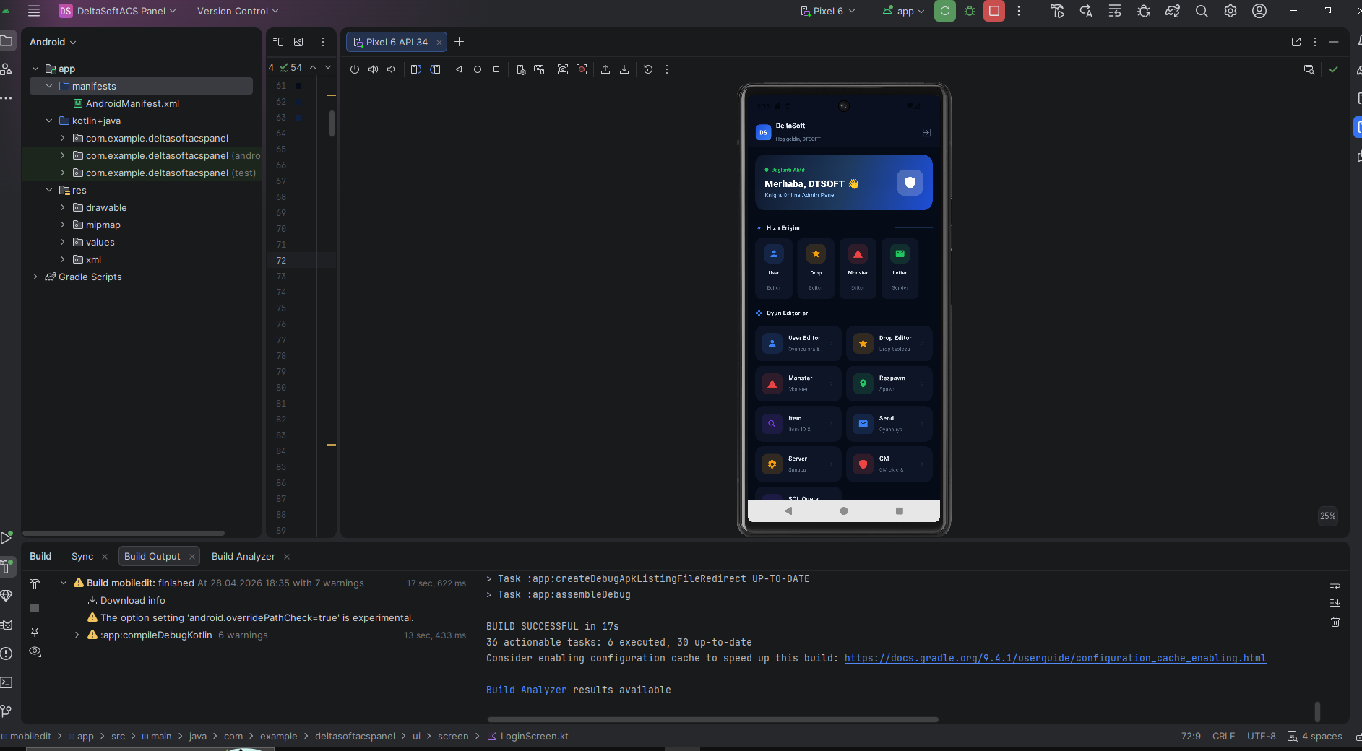This screenshot has height=751, width=1362.
Task: Open the Build Analyzer results link
Action: click(x=526, y=690)
